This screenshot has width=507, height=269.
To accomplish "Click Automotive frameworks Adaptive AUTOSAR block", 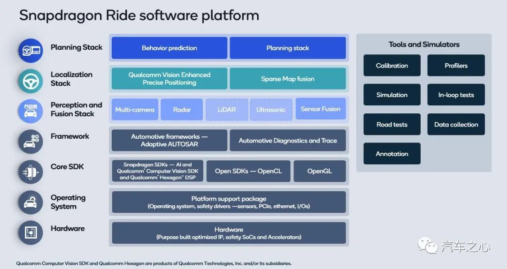I will 169,140.
